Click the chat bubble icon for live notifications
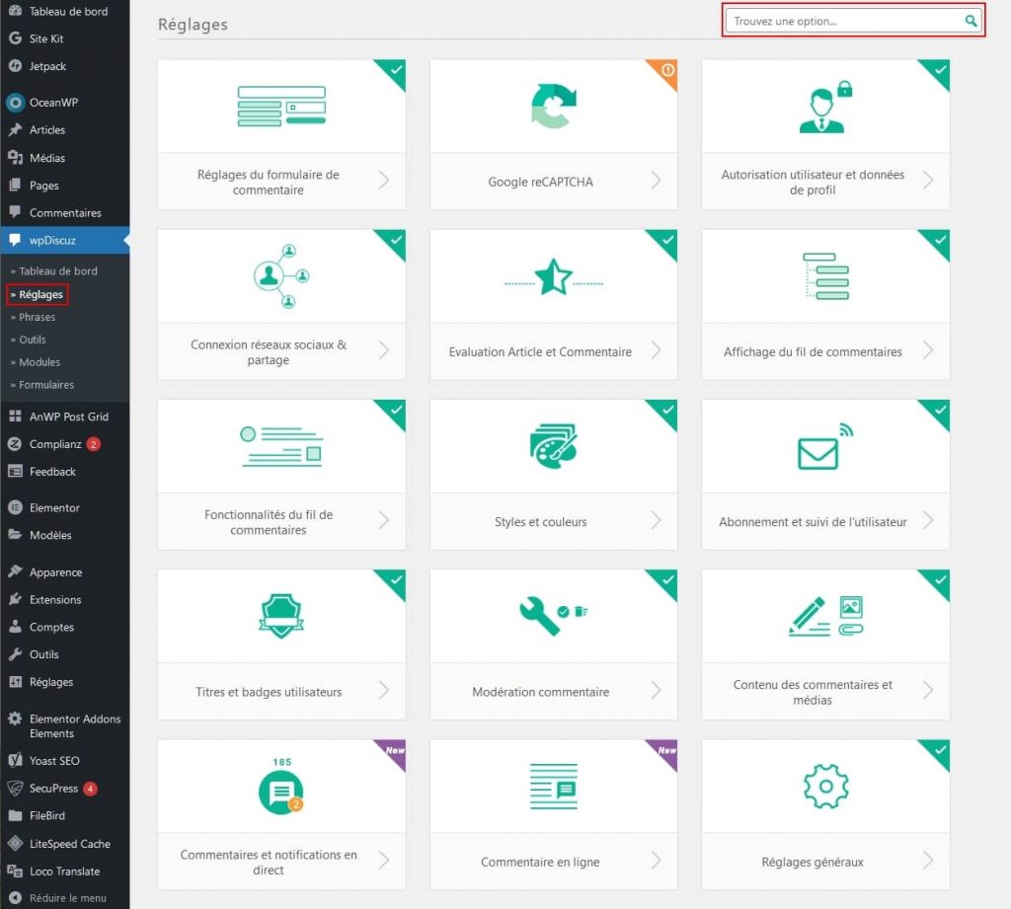The width and height of the screenshot is (1011, 909). [x=280, y=791]
